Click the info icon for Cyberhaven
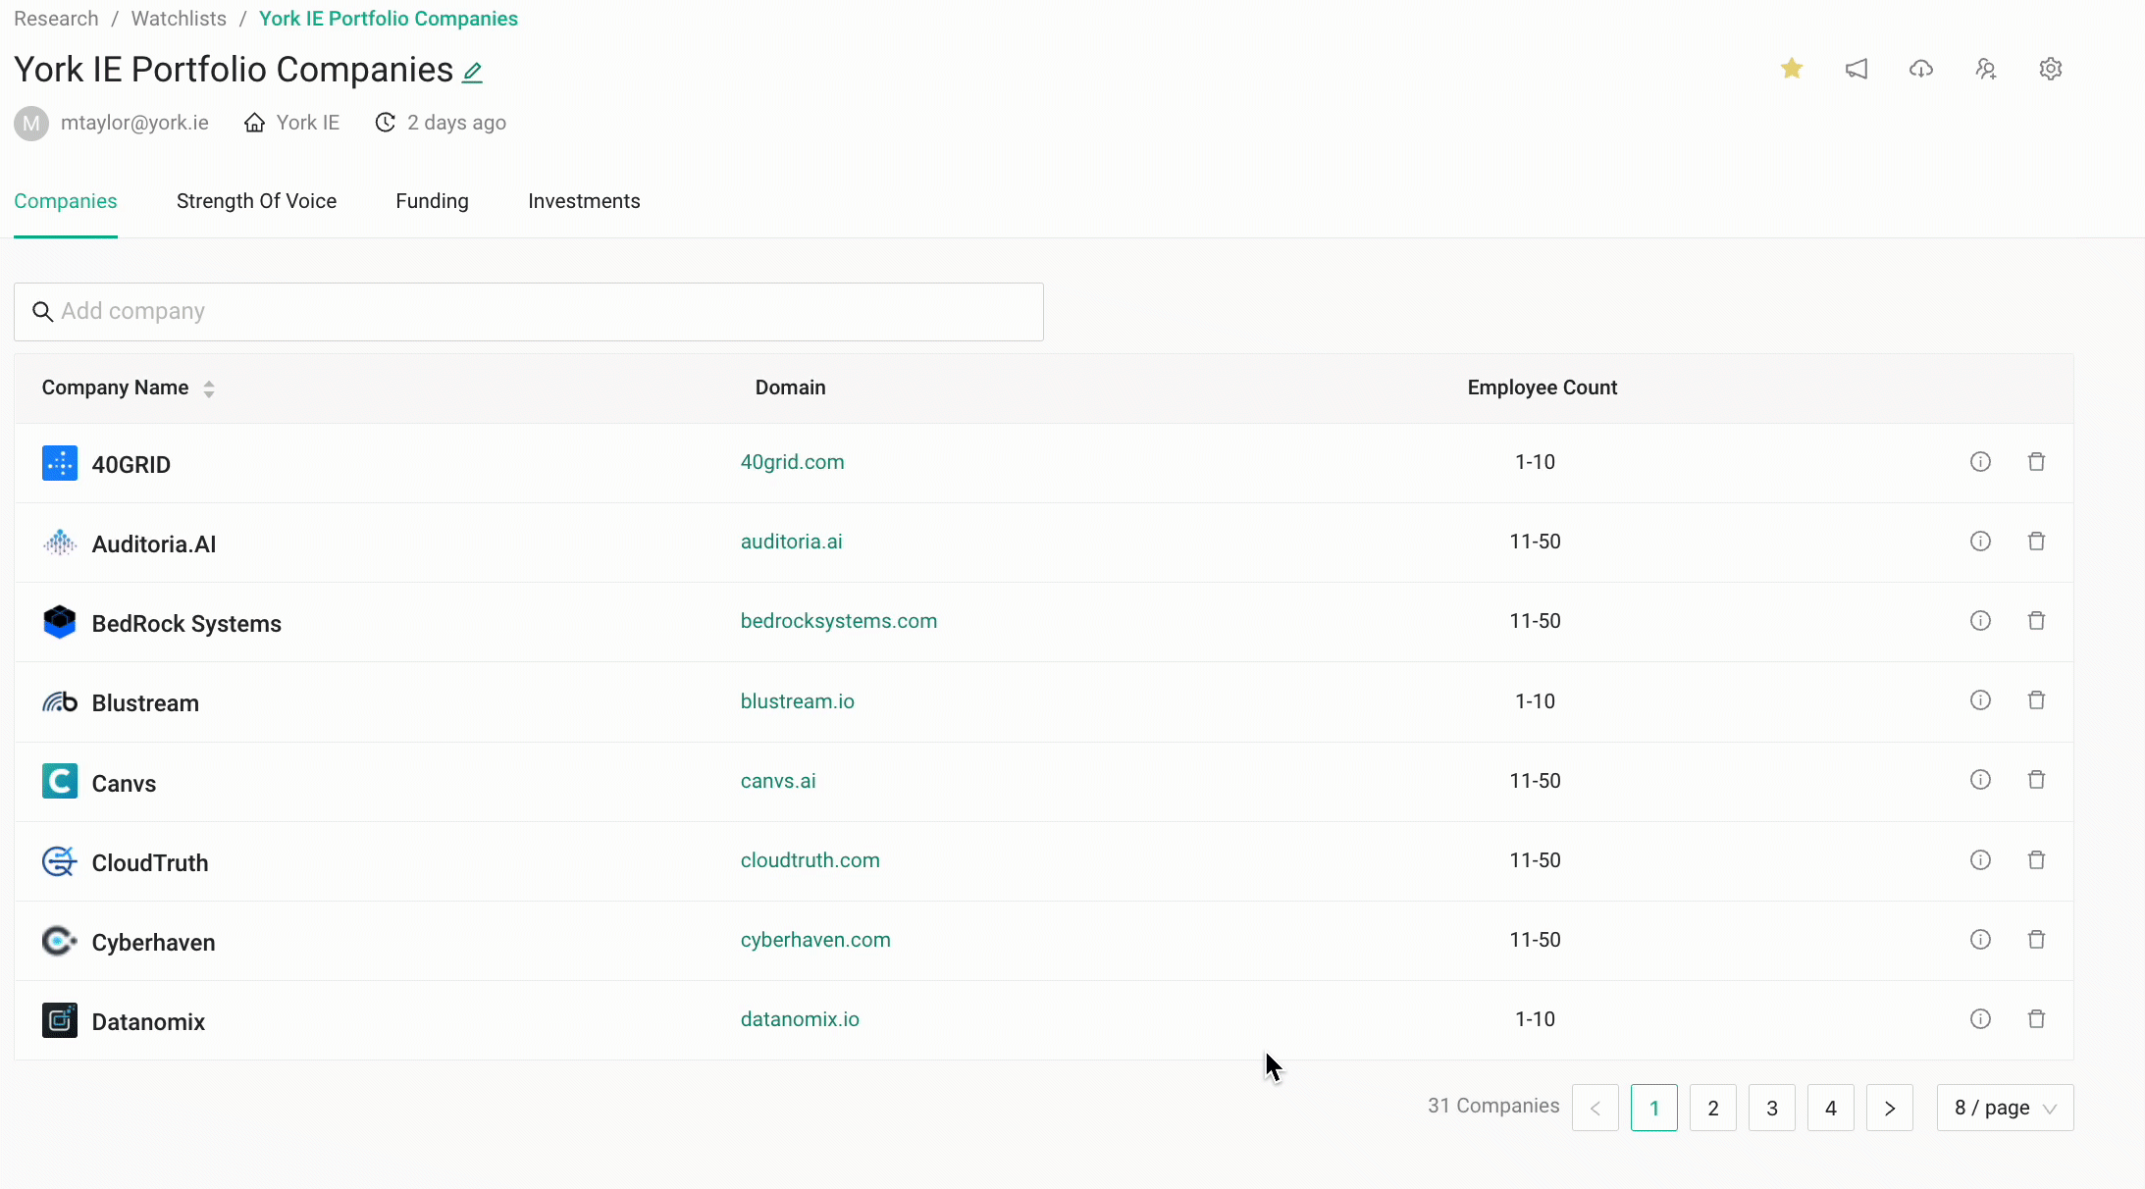Screen dimensions: 2145x1189 (1980, 939)
